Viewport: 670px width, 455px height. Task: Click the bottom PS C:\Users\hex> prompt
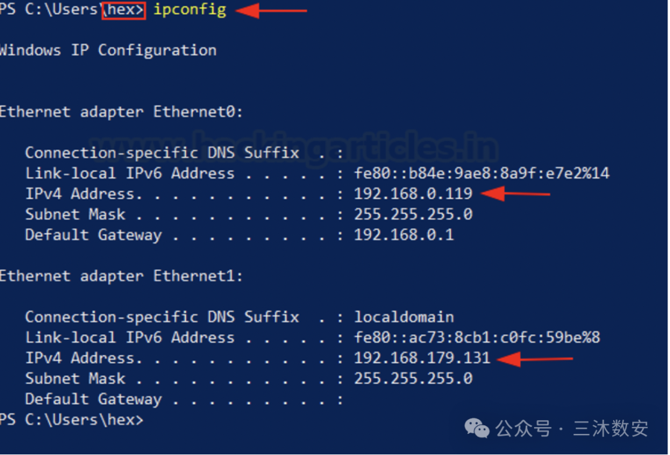pyautogui.click(x=72, y=420)
